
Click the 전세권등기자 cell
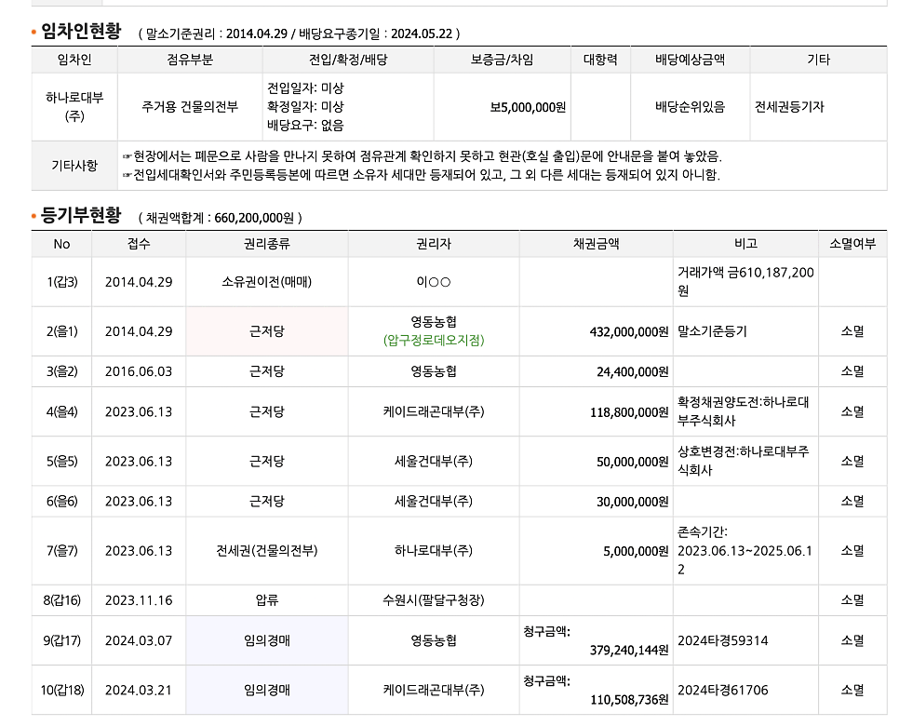[x=789, y=107]
